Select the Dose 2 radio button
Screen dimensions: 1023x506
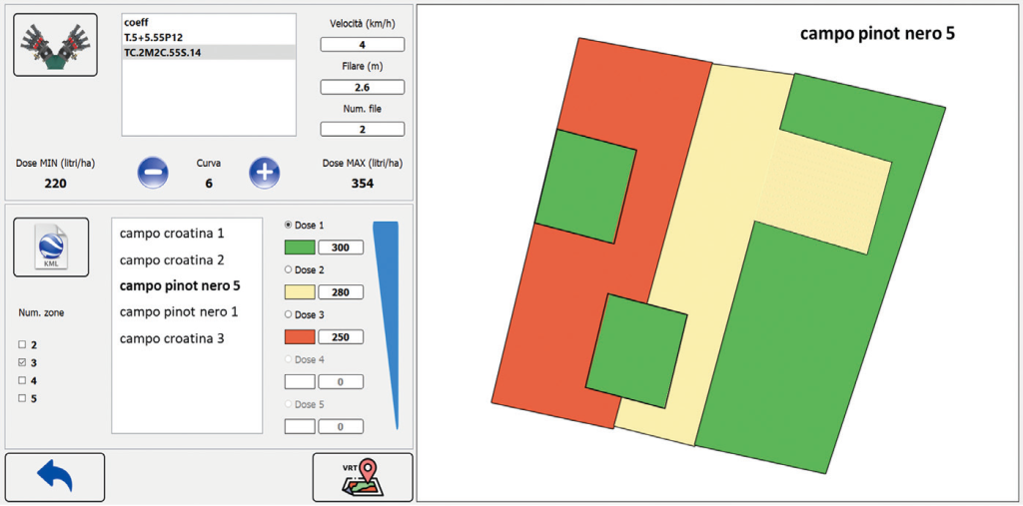pyautogui.click(x=289, y=269)
